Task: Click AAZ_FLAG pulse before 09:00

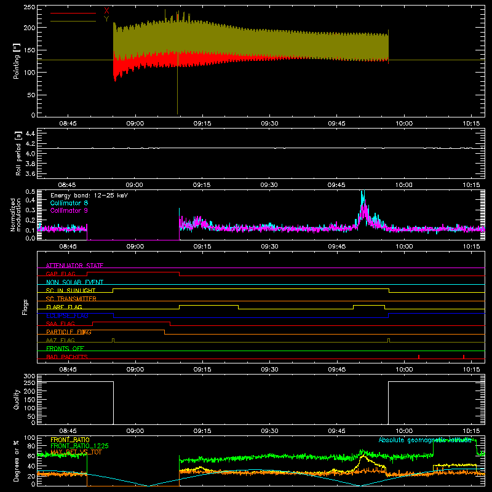Action: [113, 340]
